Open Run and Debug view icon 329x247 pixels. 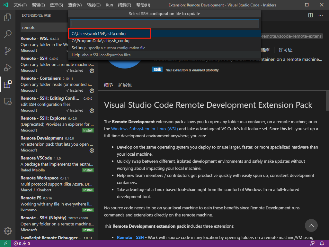tap(8, 68)
